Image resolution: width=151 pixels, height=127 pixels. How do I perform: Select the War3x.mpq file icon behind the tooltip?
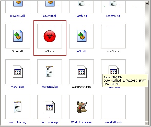click(113, 70)
